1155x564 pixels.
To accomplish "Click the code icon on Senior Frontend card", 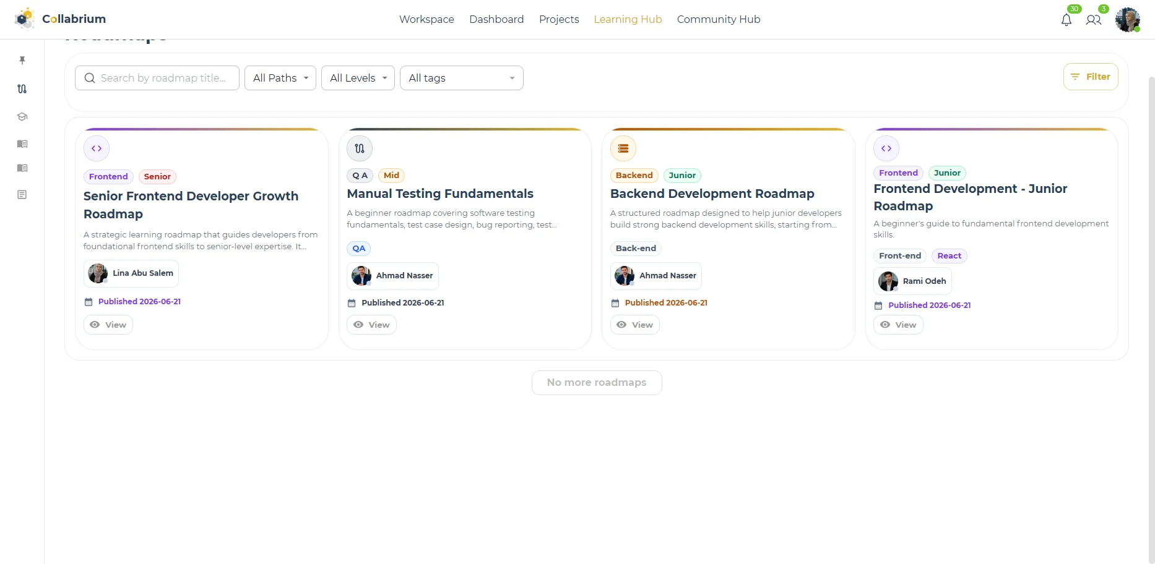I will click(x=97, y=148).
